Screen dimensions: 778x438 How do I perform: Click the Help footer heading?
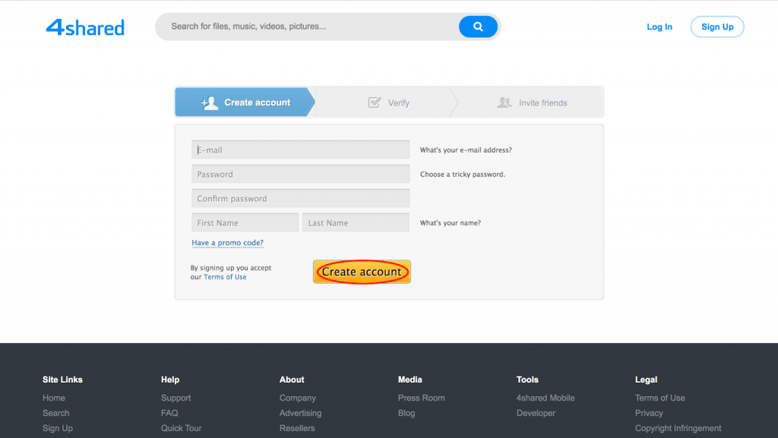(x=169, y=380)
